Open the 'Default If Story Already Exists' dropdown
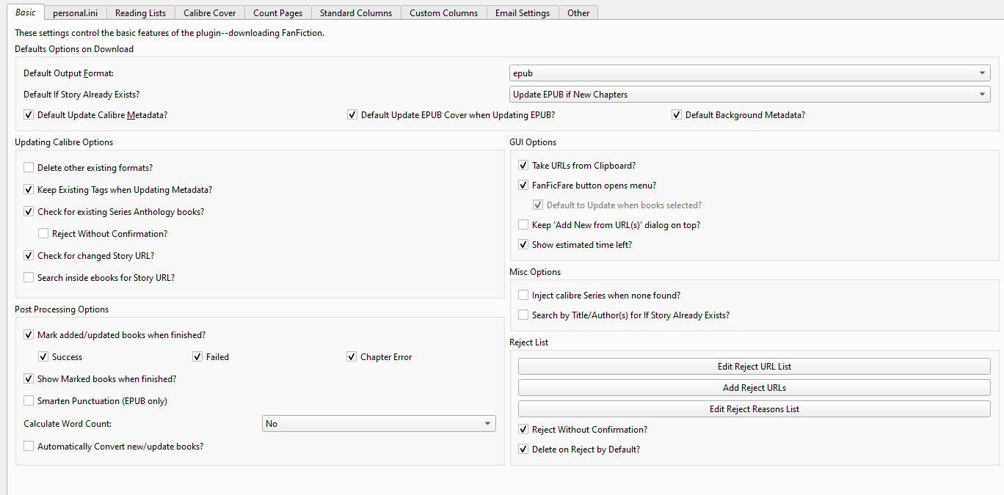This screenshot has height=495, width=1004. coord(749,95)
